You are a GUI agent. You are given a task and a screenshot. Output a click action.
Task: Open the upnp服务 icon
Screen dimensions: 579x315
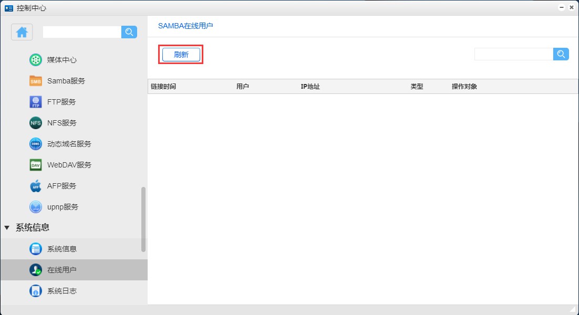coord(35,207)
